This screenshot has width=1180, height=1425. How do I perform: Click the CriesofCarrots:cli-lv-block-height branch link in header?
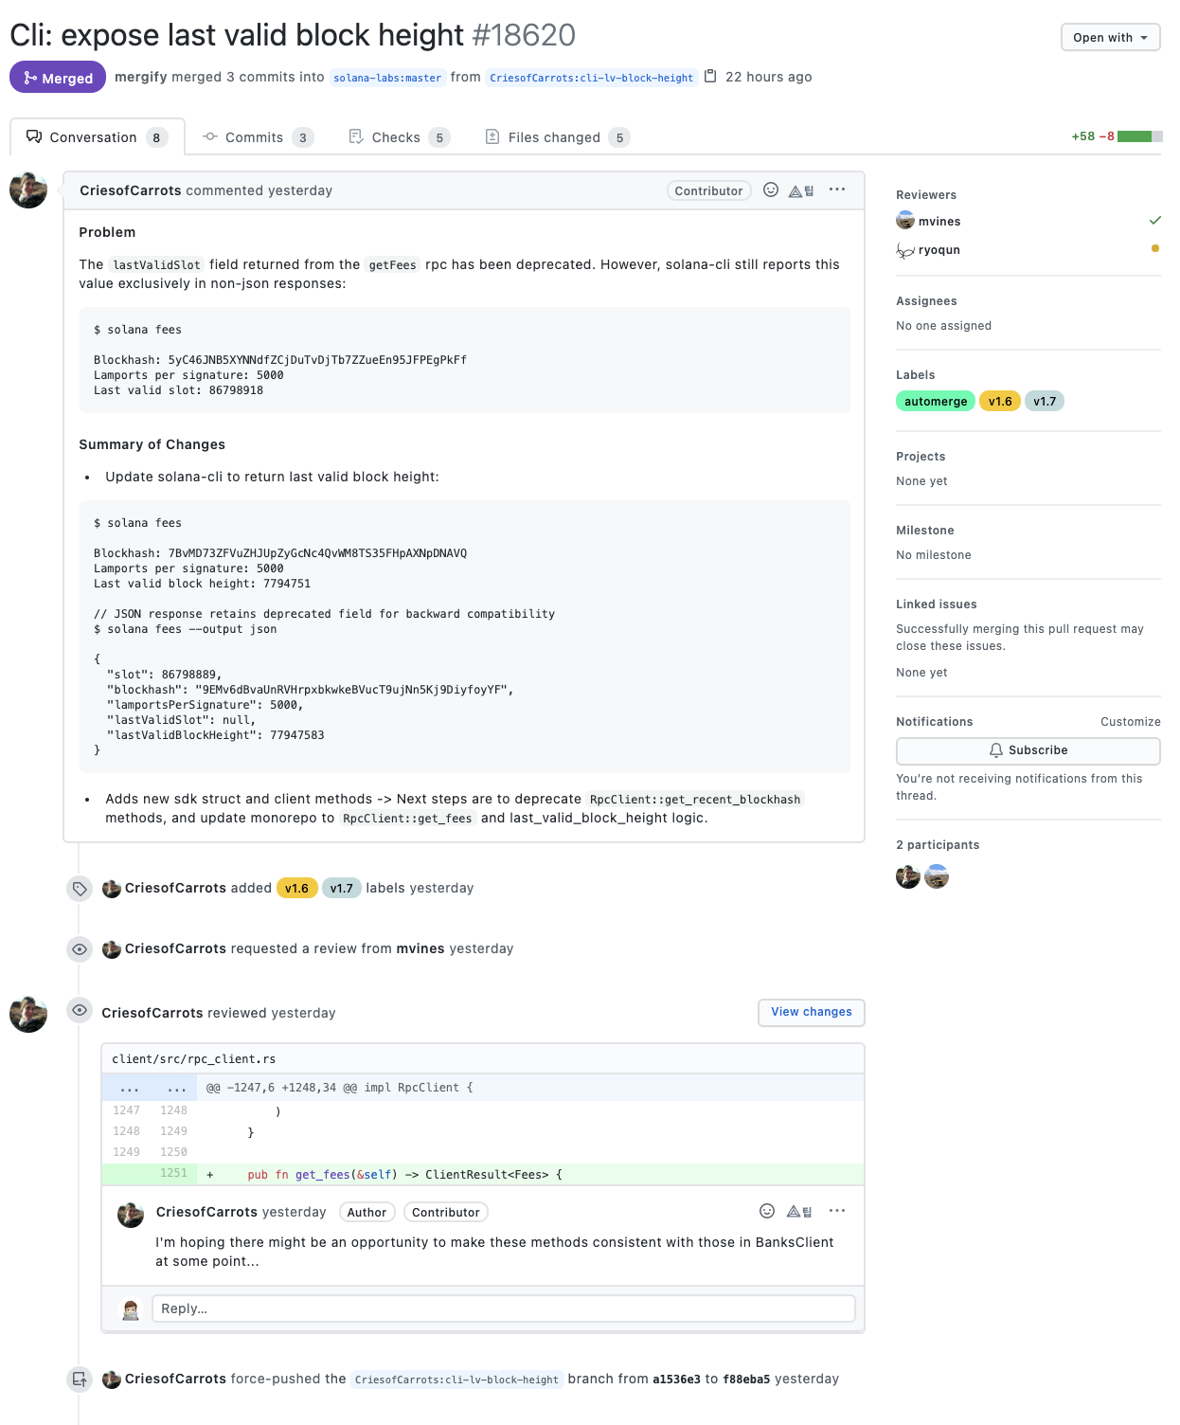pos(591,78)
